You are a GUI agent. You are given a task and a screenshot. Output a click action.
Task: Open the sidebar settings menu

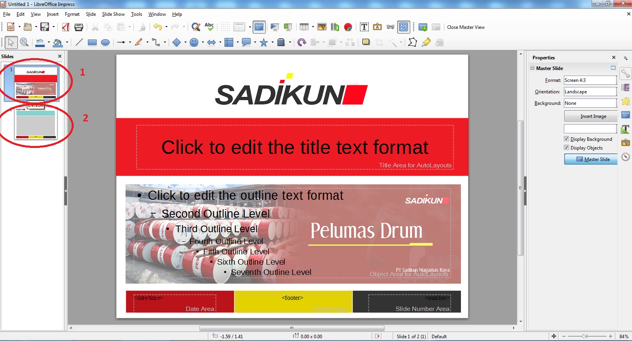pyautogui.click(x=626, y=58)
